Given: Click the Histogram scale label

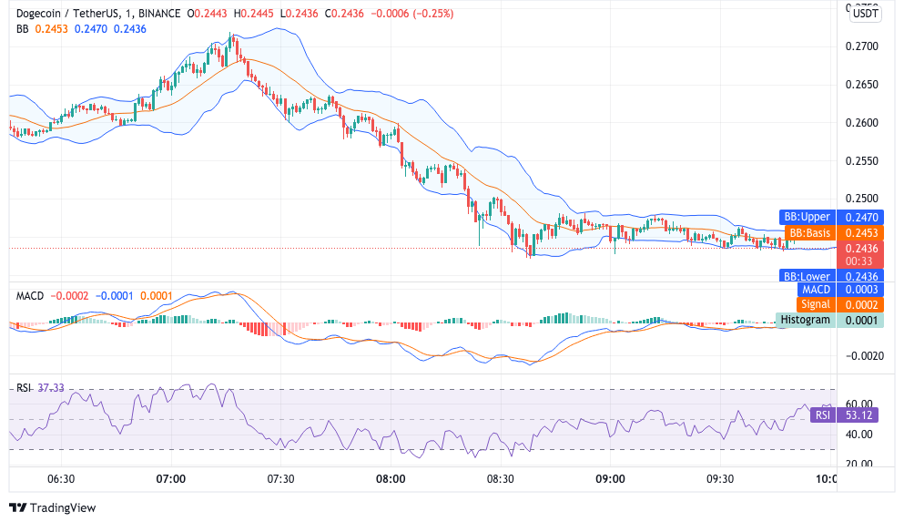Looking at the screenshot, I should (804, 320).
